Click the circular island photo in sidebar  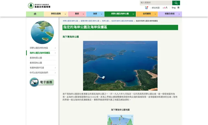[42, 32]
